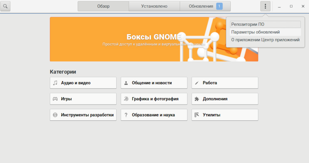Click the Инструменты разработки icon

coord(55,115)
